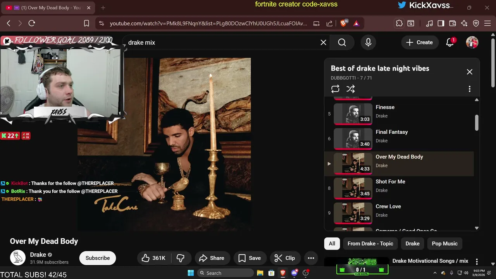Select the 'Drake' filter chip

(x=412, y=244)
